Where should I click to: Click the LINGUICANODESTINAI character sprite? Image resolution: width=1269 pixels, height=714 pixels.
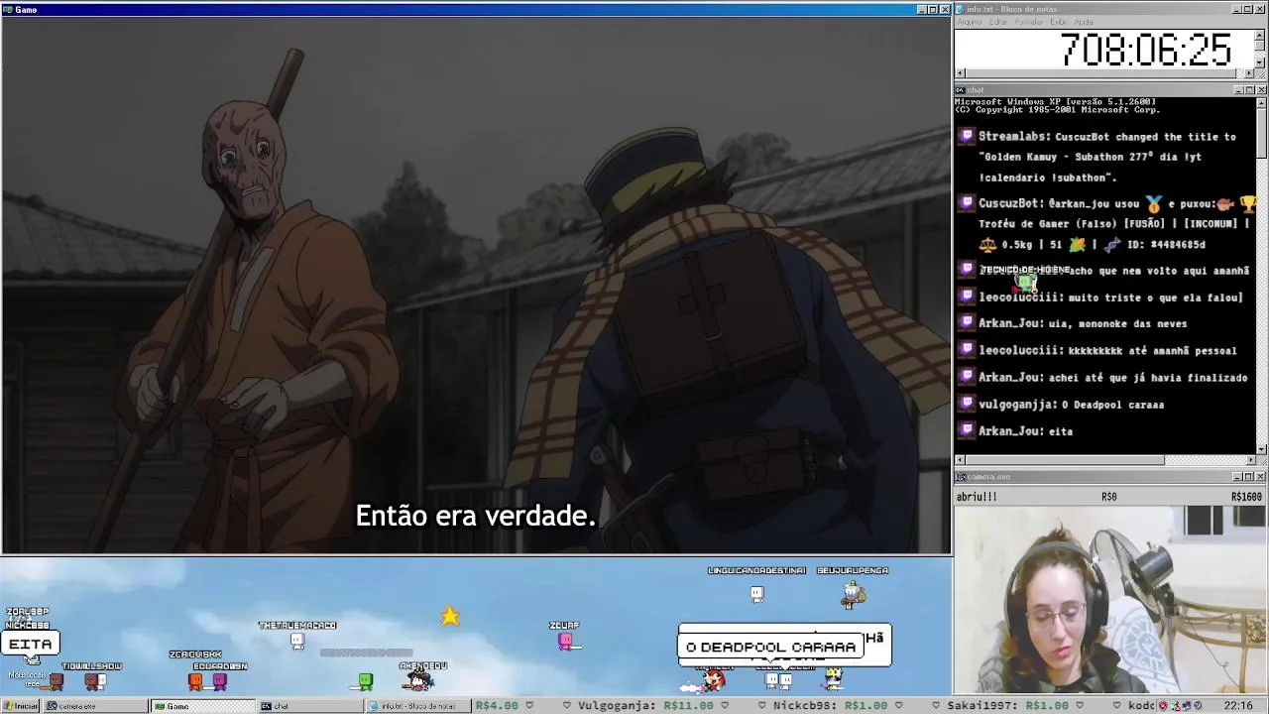coord(756,594)
